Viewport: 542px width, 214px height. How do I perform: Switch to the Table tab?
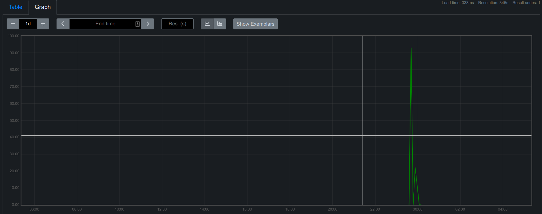tap(15, 7)
